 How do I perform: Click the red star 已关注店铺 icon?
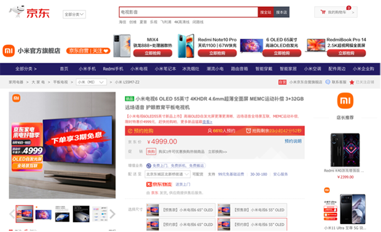tap(352, 82)
